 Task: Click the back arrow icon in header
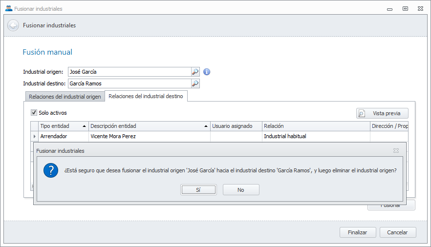pos(13,25)
